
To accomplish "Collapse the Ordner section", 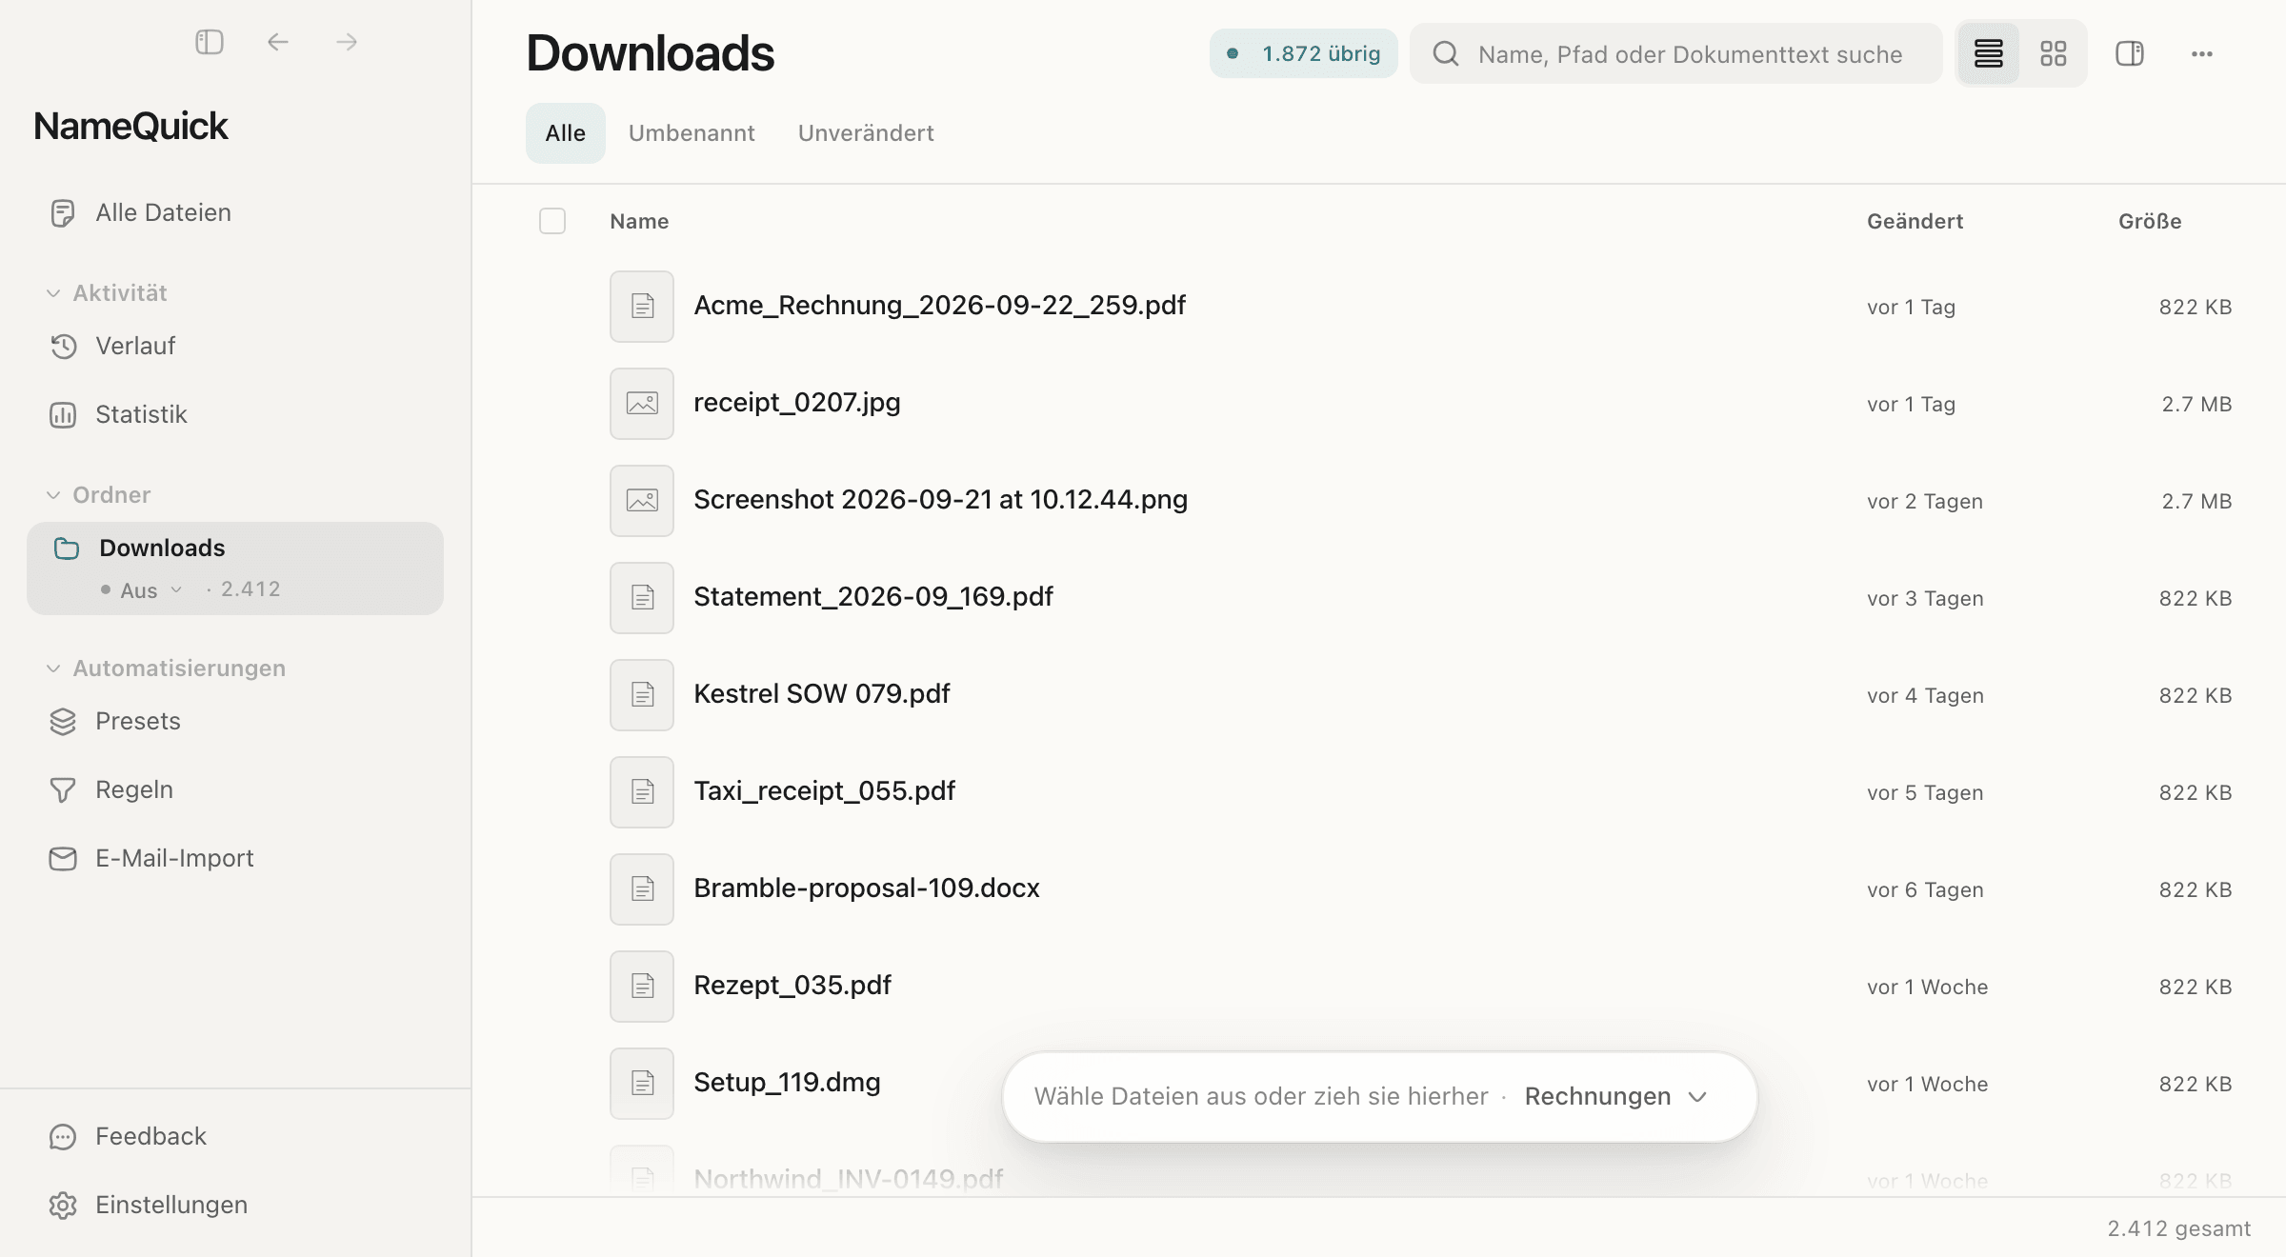I will 99,494.
